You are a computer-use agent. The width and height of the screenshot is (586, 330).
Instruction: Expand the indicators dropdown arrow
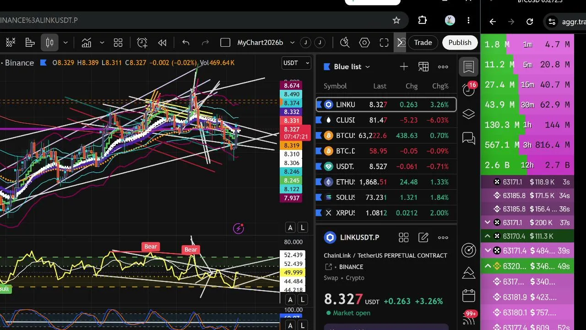pyautogui.click(x=102, y=43)
